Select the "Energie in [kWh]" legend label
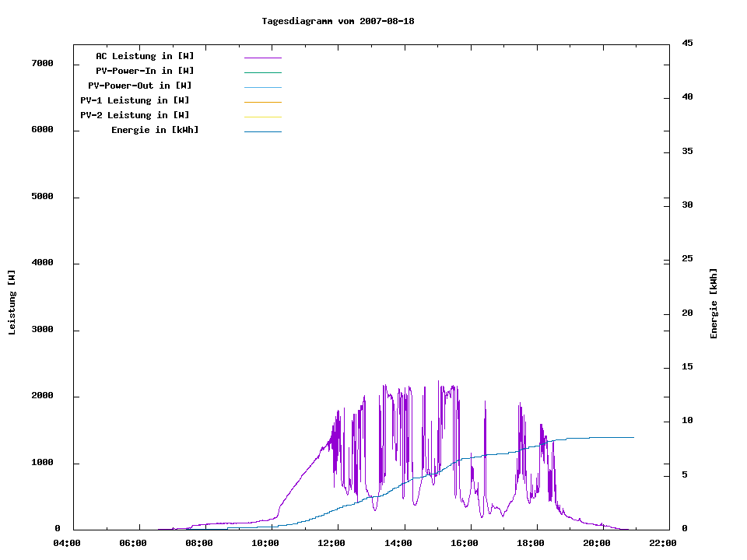Screen dimensions: 747x560 [x=155, y=130]
